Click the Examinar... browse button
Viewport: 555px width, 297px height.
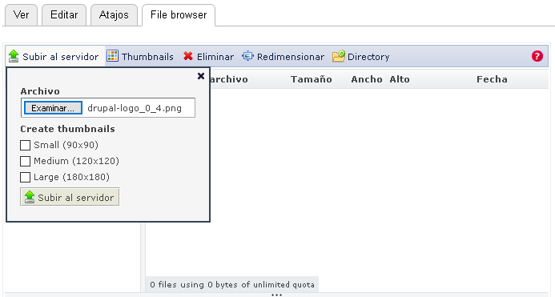point(53,108)
